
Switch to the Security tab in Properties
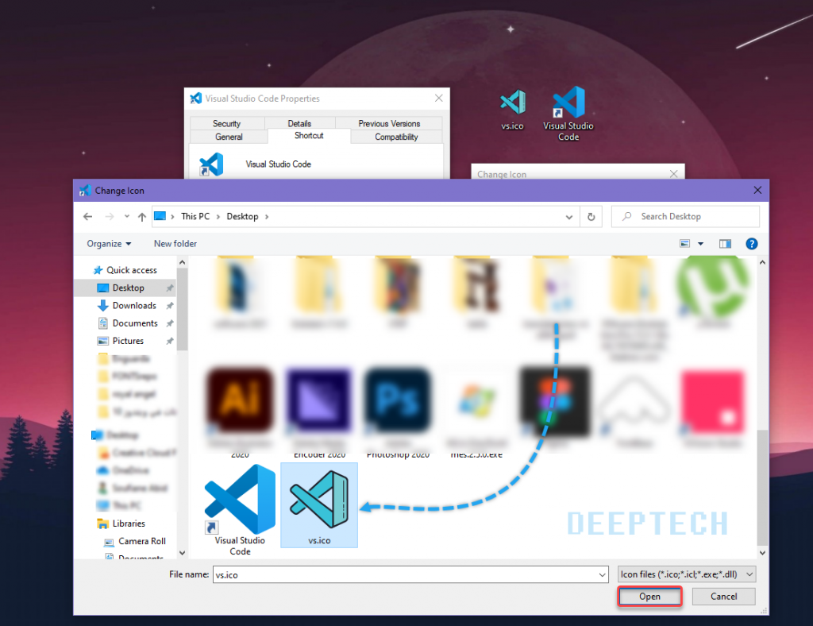[227, 123]
